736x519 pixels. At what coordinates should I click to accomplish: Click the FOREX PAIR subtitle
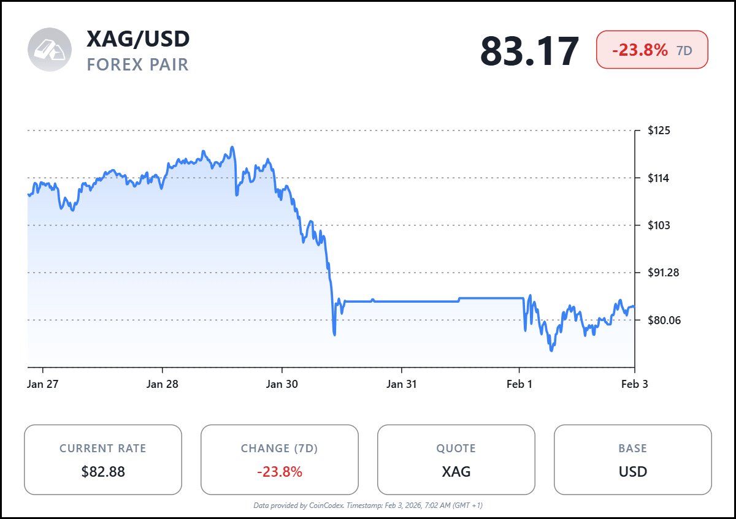coord(138,64)
